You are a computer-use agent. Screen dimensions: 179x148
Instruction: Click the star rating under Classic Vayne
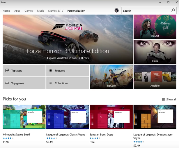click(x=52, y=138)
